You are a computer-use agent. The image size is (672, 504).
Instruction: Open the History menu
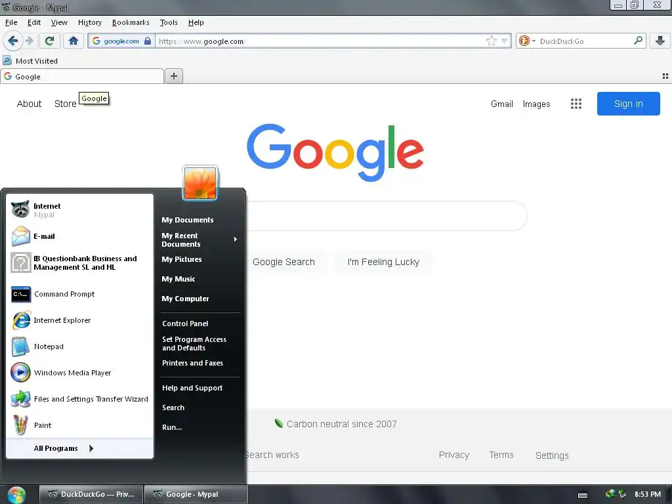pos(89,22)
